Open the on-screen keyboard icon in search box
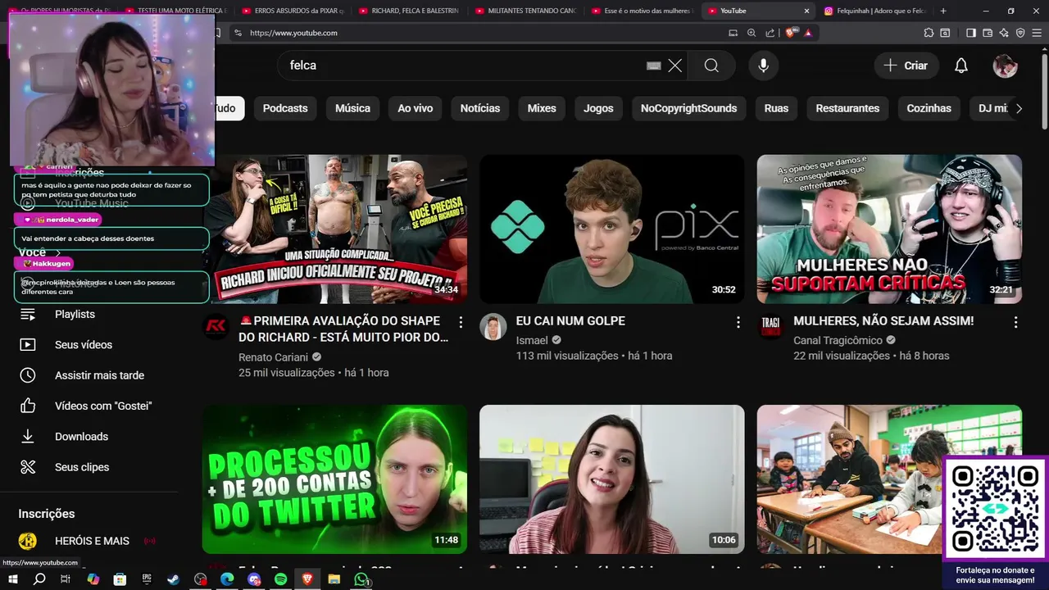 (x=653, y=66)
